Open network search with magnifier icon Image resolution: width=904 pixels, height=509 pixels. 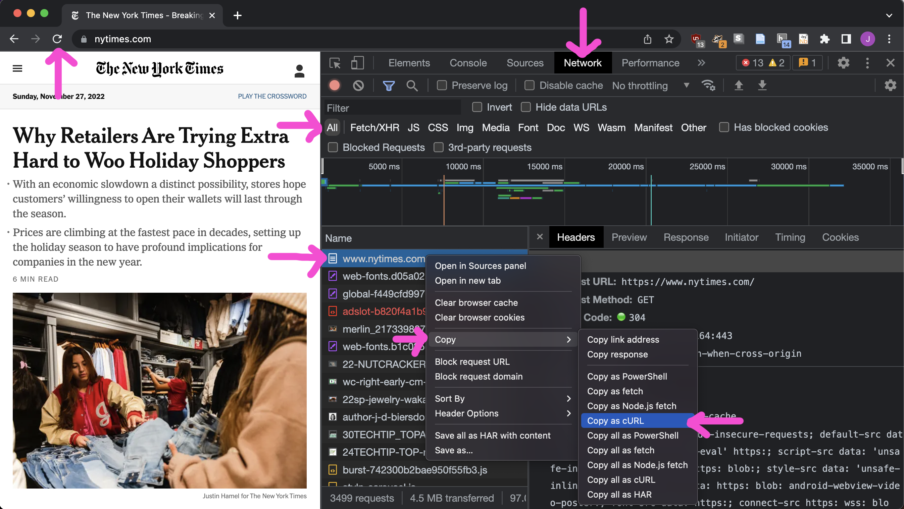(x=412, y=86)
